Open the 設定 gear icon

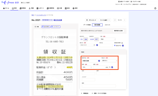point(73,8)
